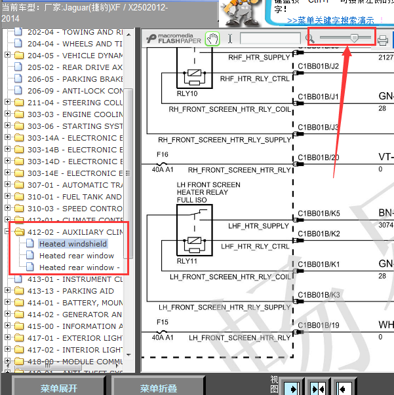Open 205-02 REAR DRIVE AX document

tap(75, 67)
